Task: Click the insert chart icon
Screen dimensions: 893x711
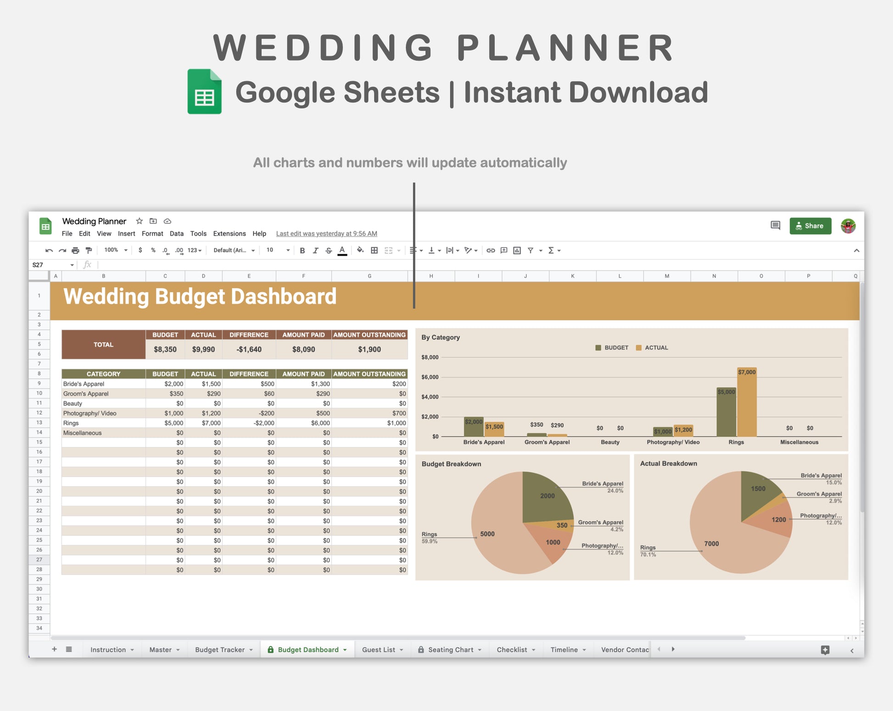Action: pyautogui.click(x=517, y=250)
